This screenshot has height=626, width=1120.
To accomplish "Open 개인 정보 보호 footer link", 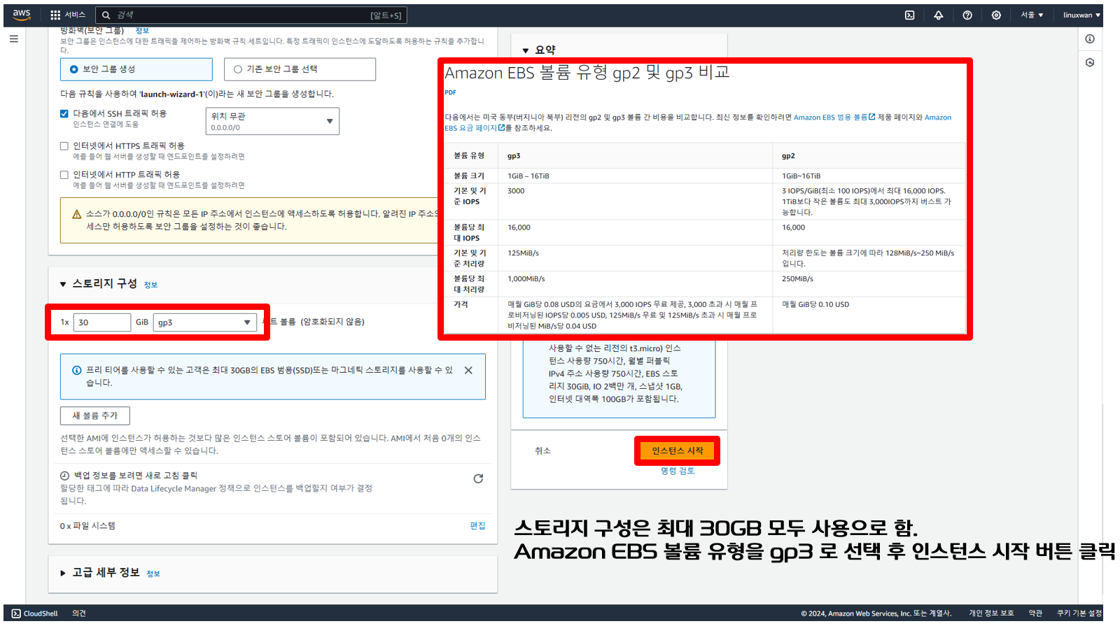I will click(x=991, y=613).
